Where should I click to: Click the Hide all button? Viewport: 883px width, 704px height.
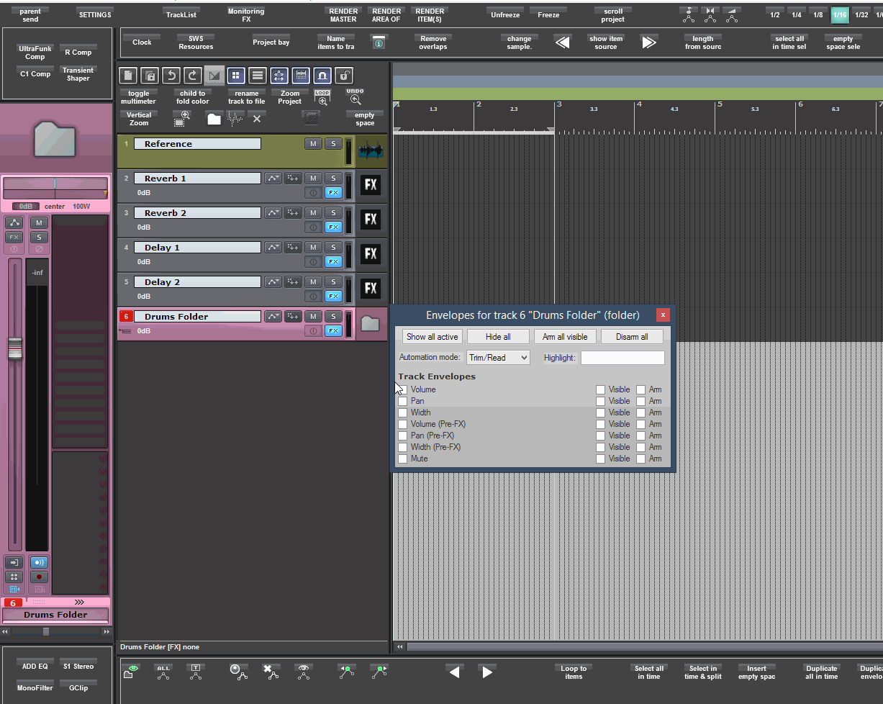(498, 337)
